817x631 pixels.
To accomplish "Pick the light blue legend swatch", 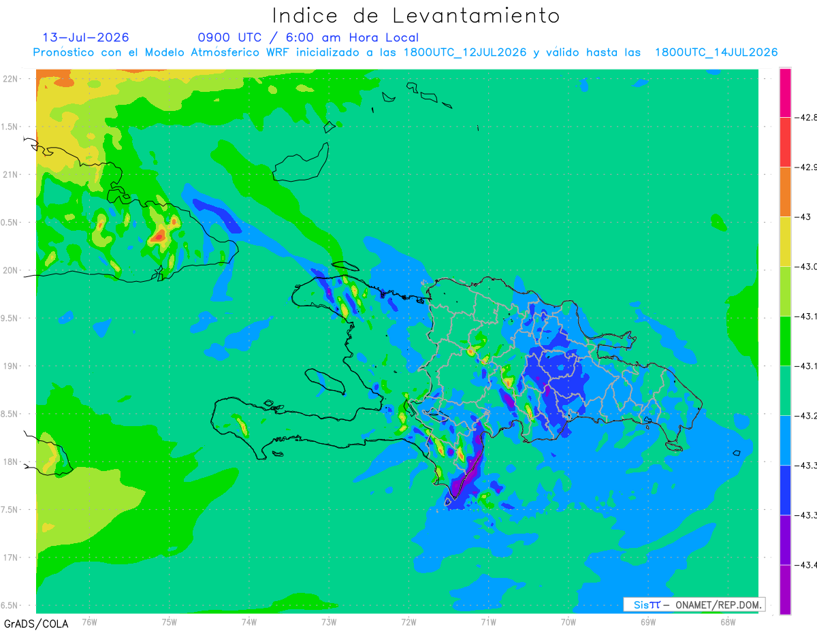I will (785, 440).
